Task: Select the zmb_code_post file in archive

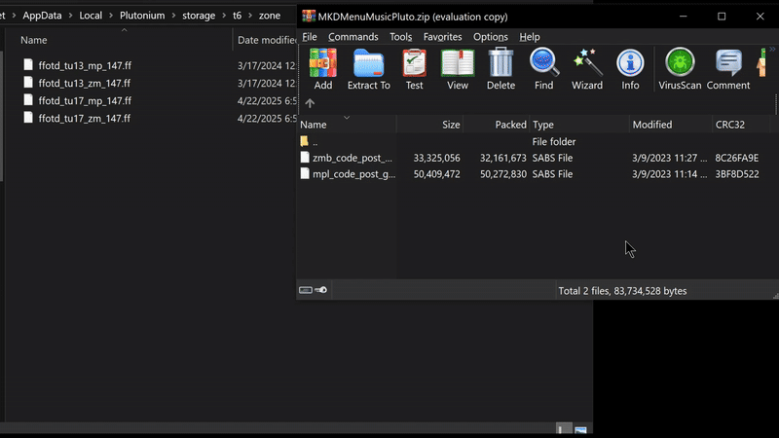Action: click(352, 158)
